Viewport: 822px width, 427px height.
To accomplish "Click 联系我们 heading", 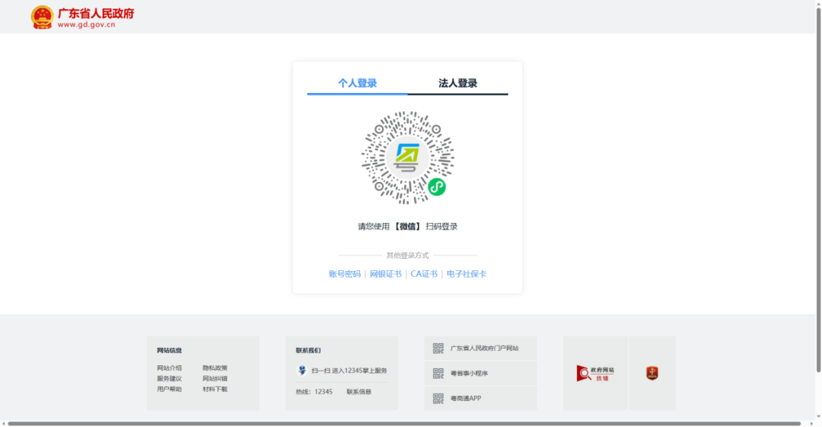I will point(308,350).
